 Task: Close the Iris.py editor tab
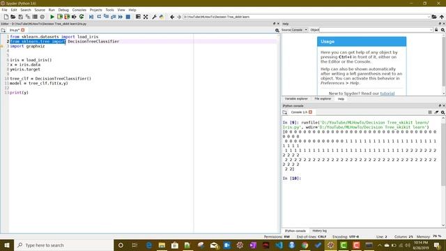23,30
